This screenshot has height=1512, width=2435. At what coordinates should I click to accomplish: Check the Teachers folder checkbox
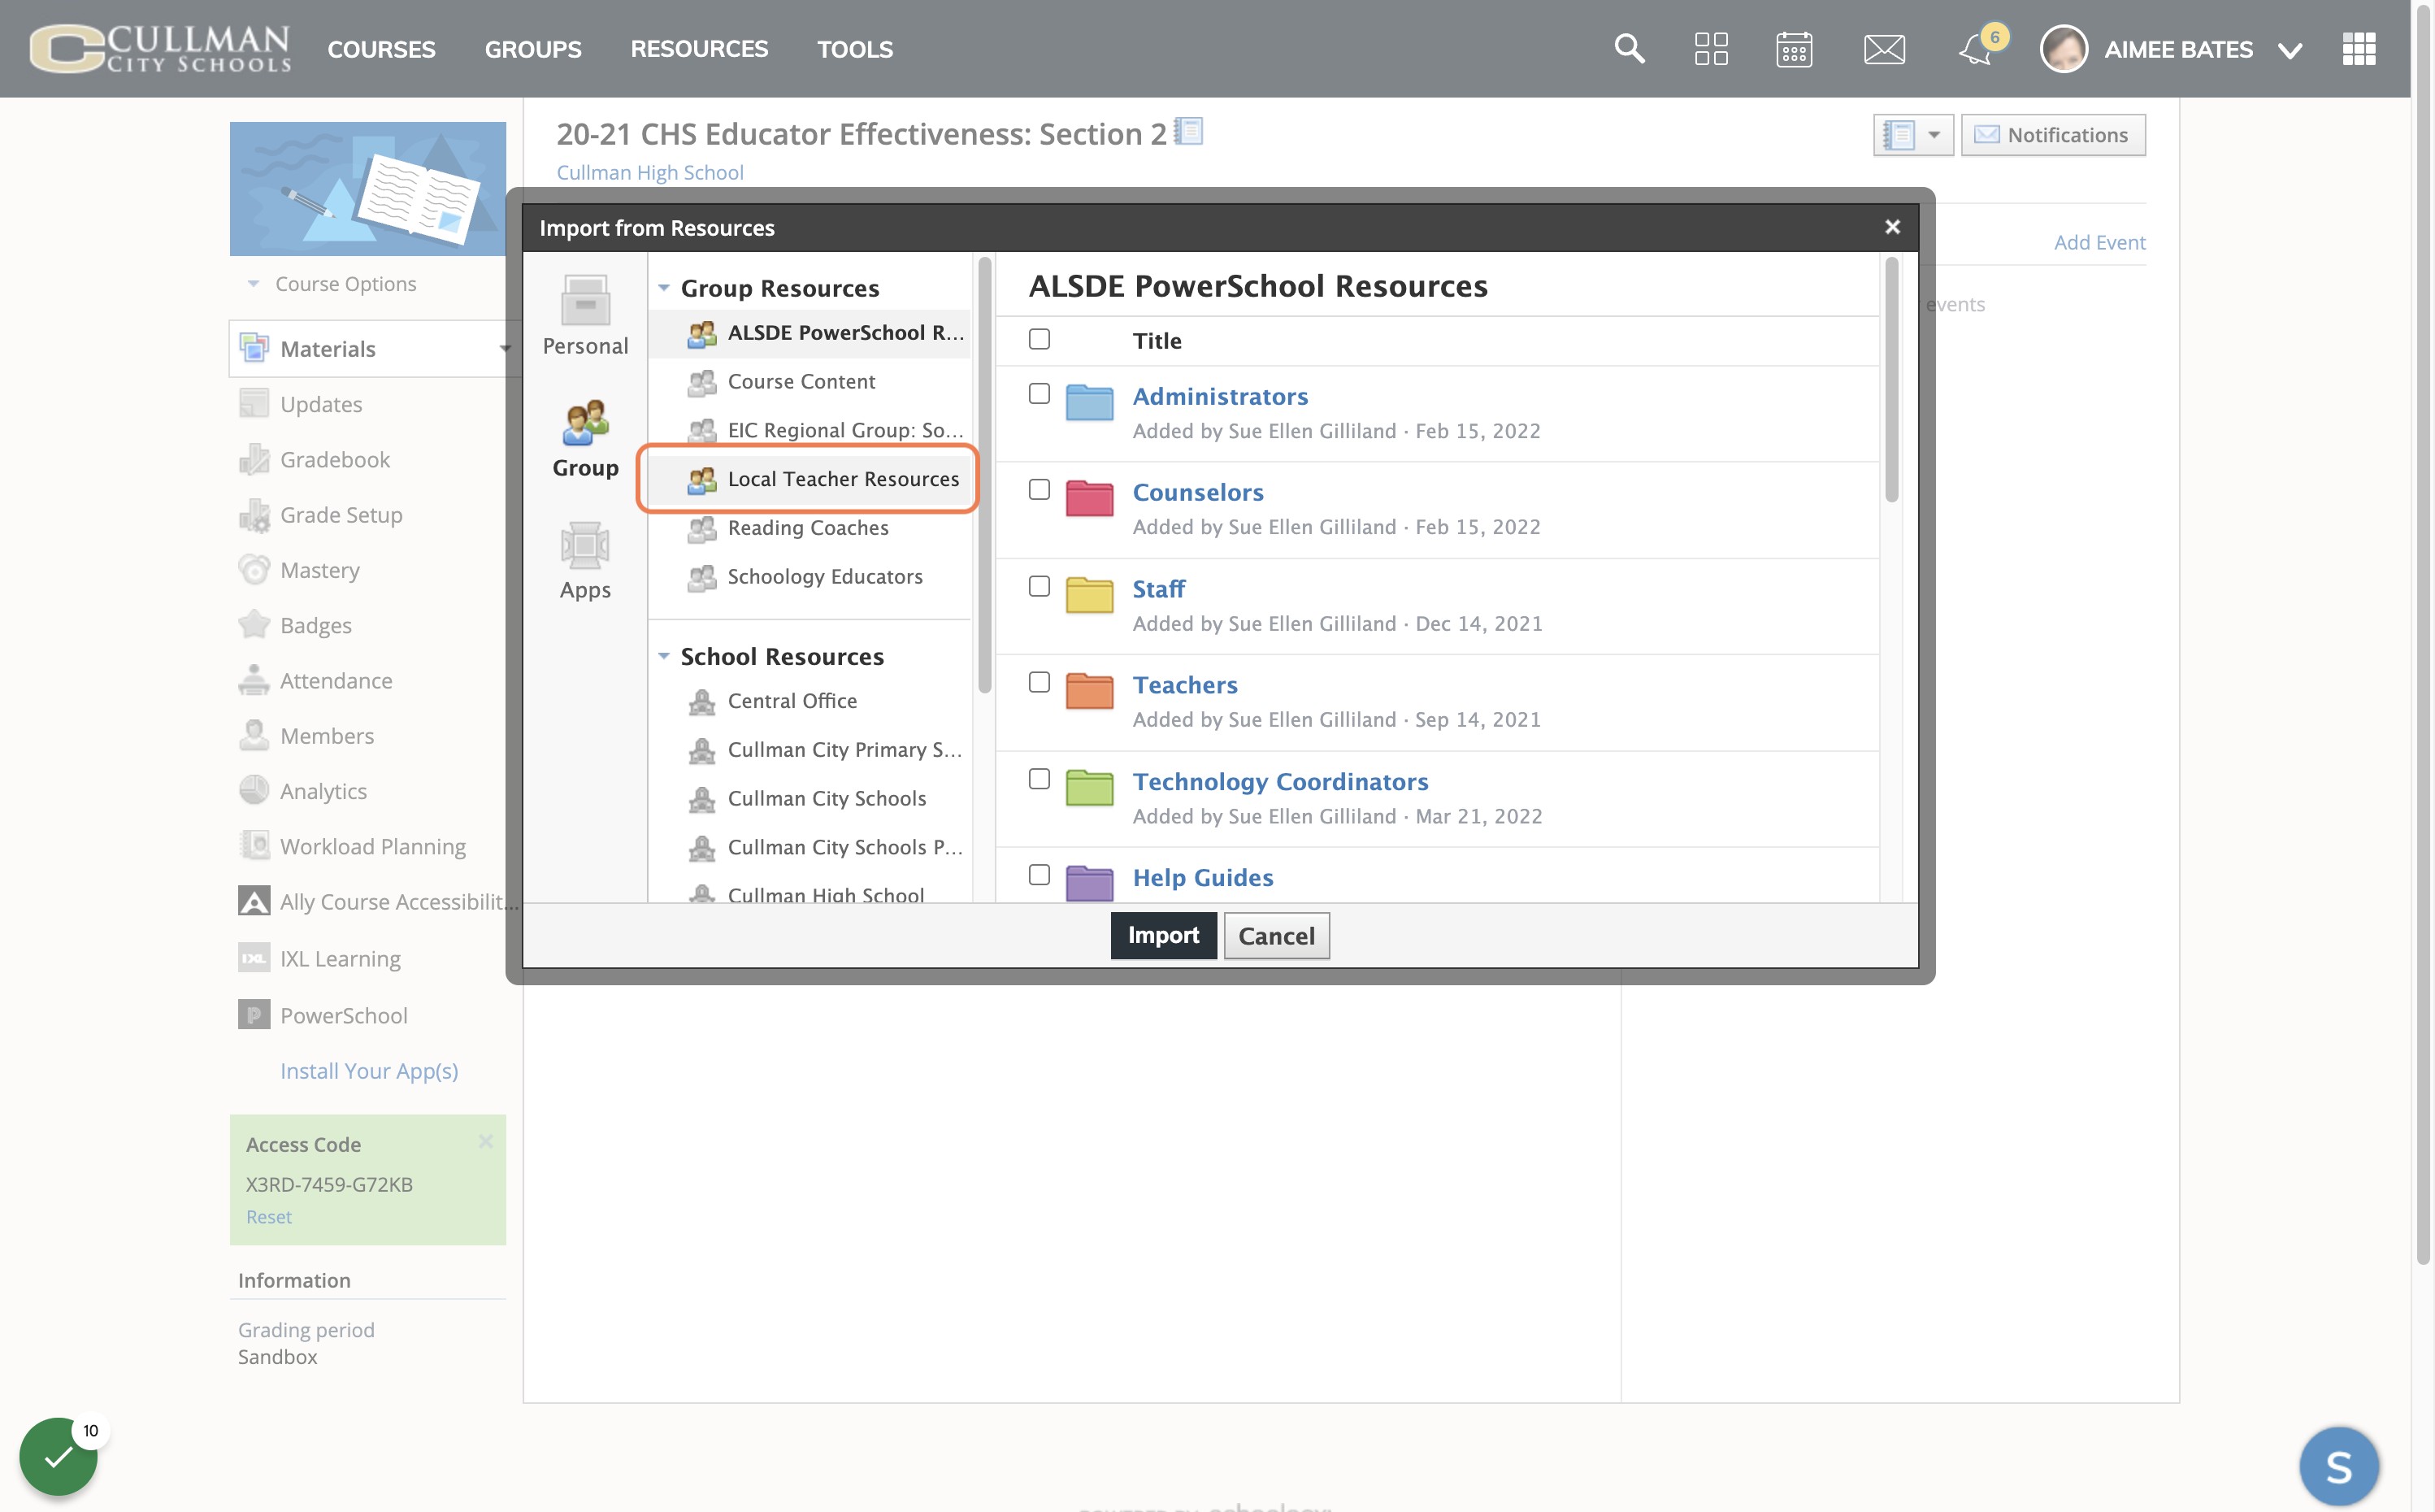coord(1039,682)
